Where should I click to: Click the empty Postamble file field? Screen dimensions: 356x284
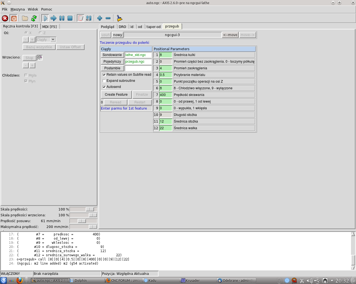[x=138, y=68]
